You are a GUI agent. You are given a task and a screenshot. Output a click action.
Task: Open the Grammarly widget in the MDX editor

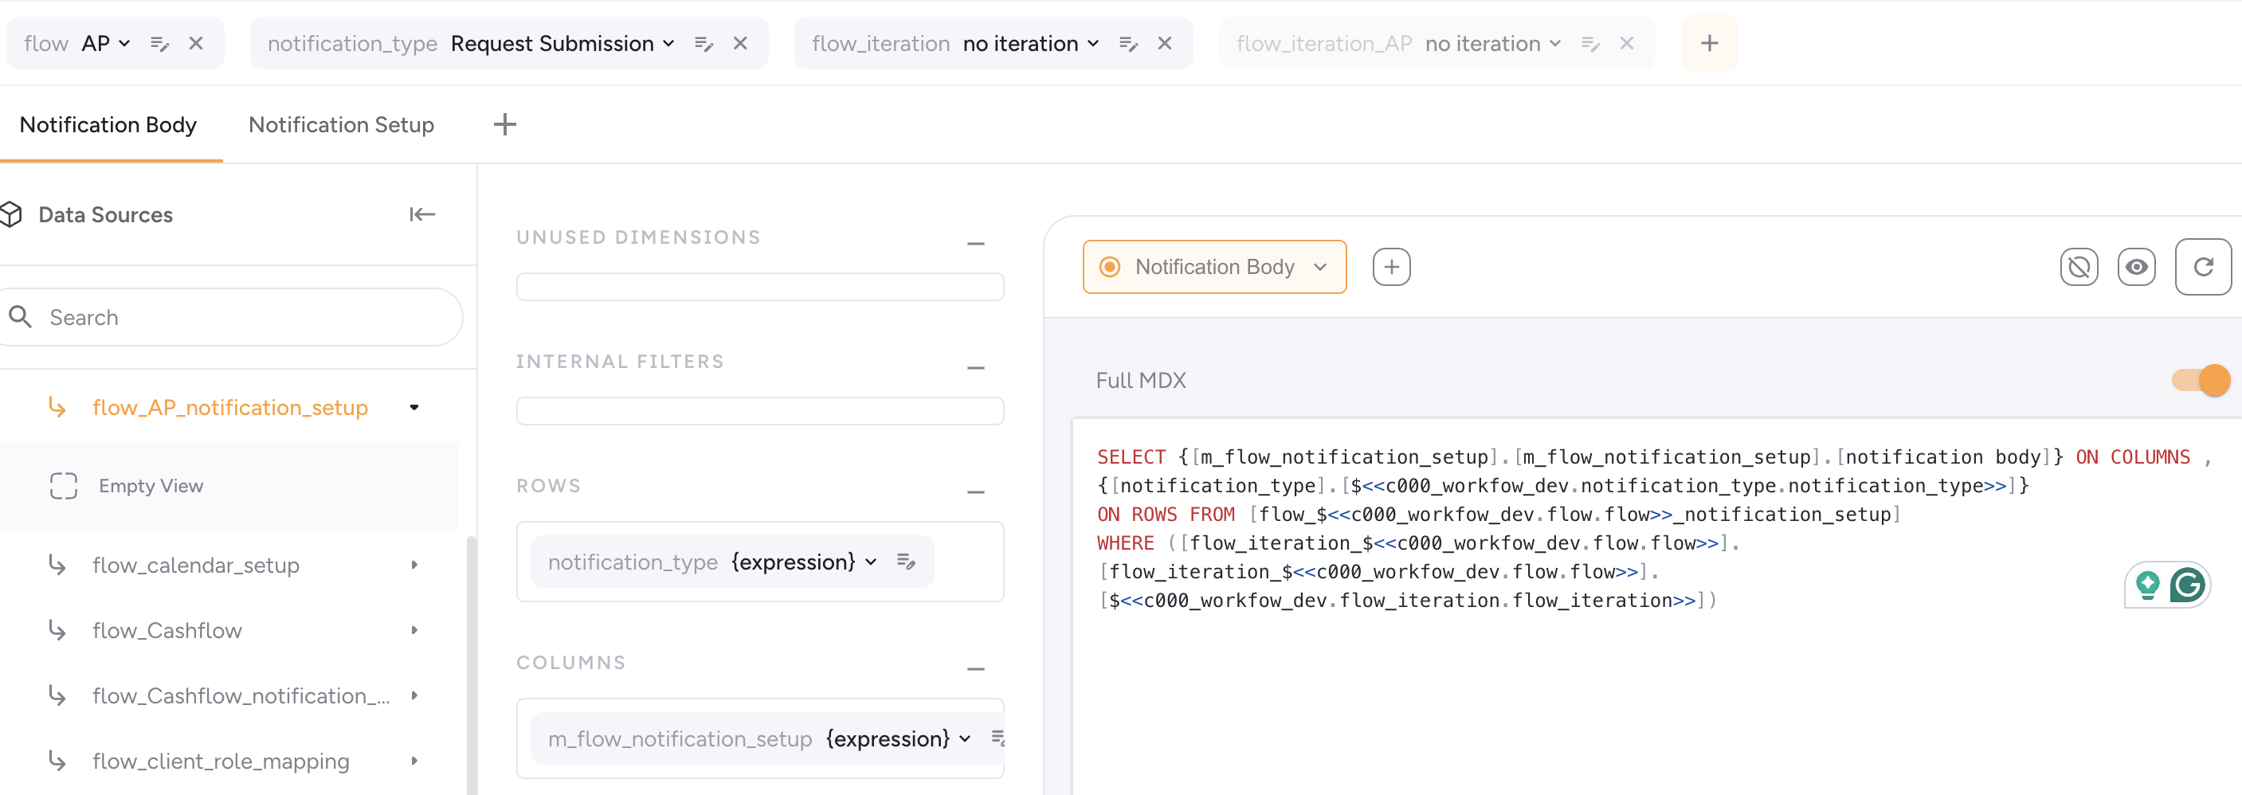(x=2186, y=585)
